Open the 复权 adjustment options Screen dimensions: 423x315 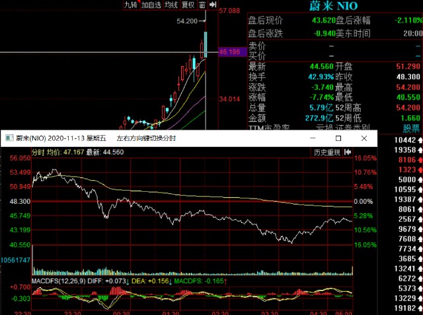point(188,5)
